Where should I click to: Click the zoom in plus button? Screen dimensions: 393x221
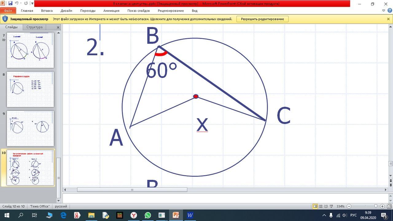point(382,206)
